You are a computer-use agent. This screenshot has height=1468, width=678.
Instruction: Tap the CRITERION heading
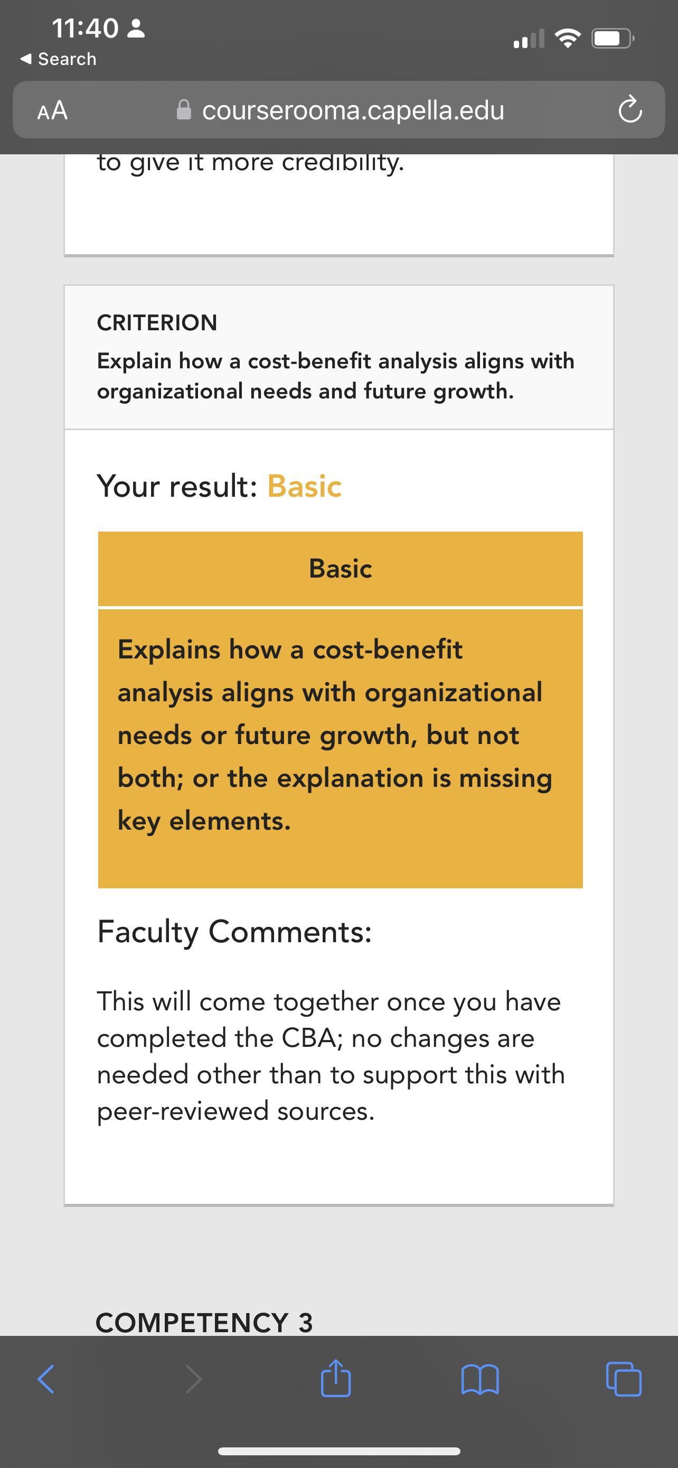(x=157, y=322)
